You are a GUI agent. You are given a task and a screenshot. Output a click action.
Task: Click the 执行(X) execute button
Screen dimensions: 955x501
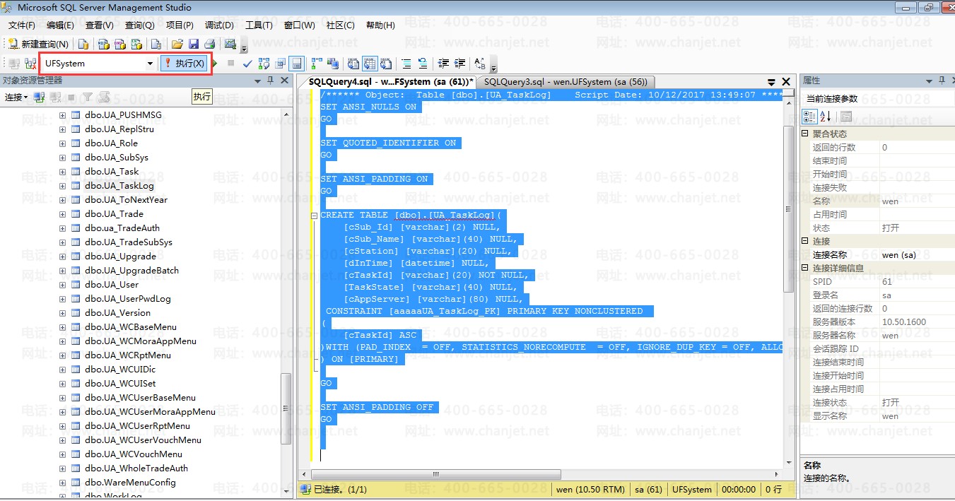click(184, 64)
